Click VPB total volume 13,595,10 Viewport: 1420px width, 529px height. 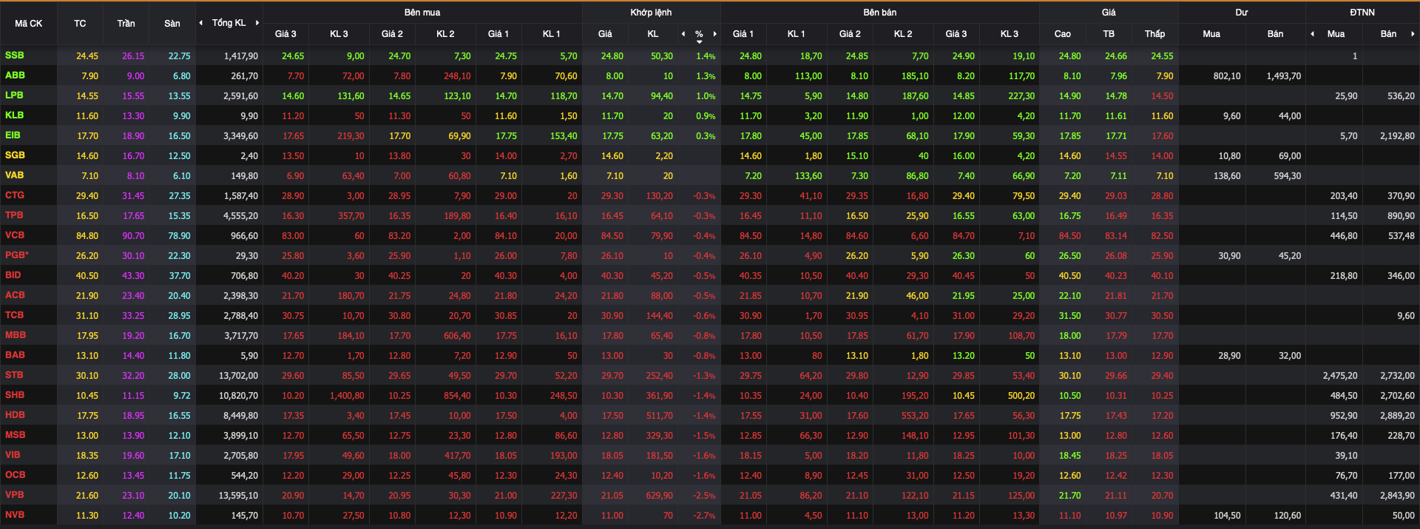(238, 496)
